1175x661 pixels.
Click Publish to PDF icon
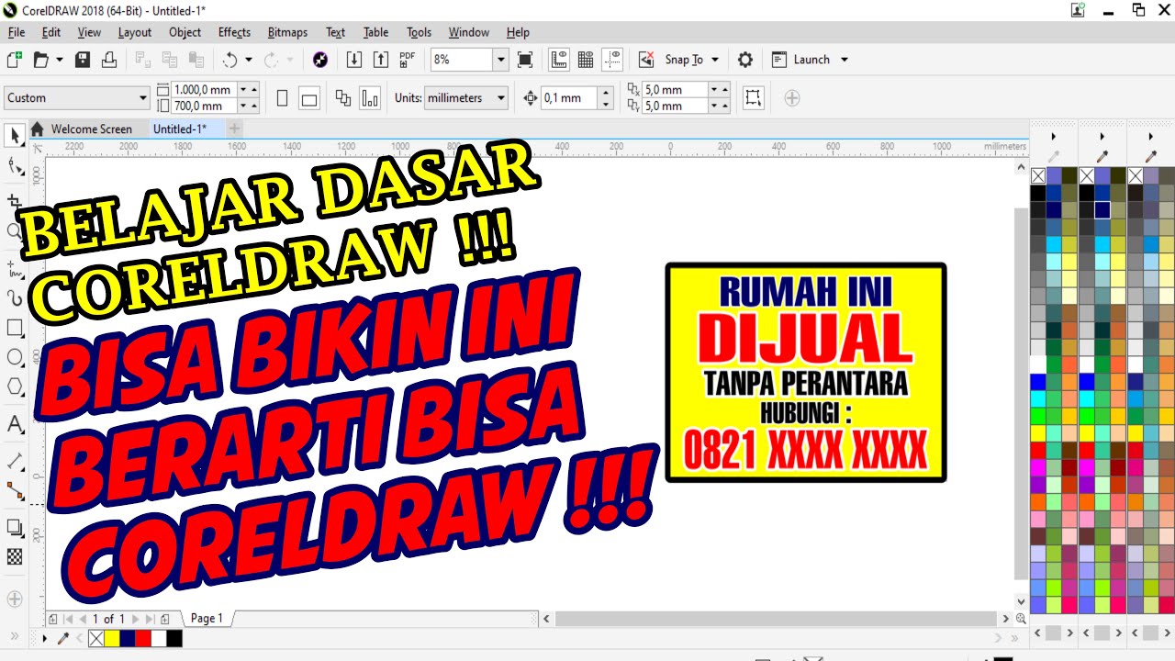tap(408, 60)
